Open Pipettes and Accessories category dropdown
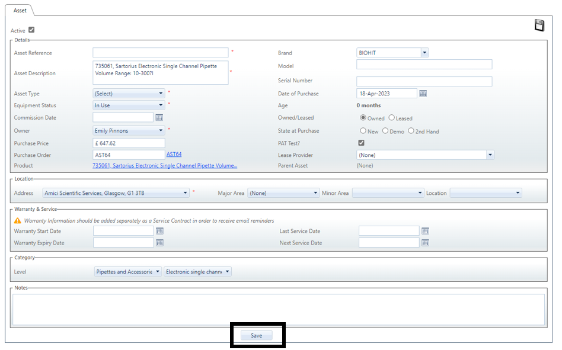 click(128, 272)
